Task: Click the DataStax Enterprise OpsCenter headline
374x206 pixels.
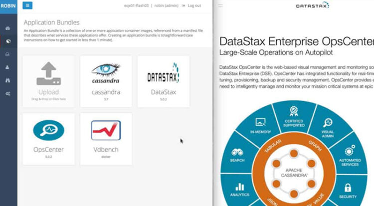Action: 297,41
